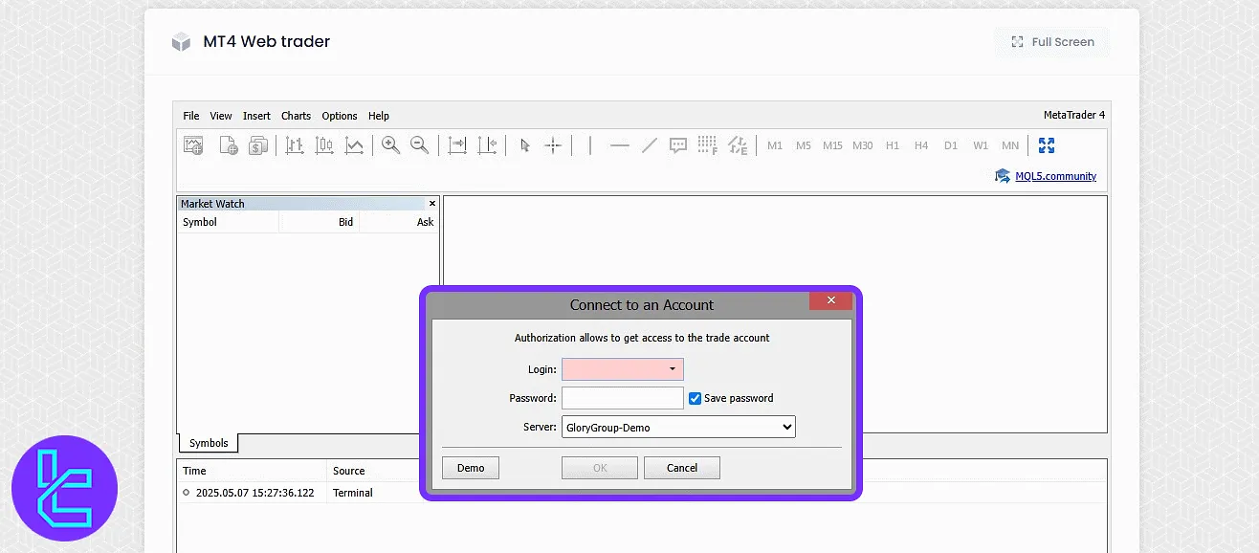1259x553 pixels.
Task: Click the Demo button
Action: pyautogui.click(x=471, y=468)
